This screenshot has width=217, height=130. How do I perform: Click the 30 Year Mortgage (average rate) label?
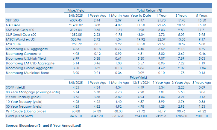tap(33, 92)
